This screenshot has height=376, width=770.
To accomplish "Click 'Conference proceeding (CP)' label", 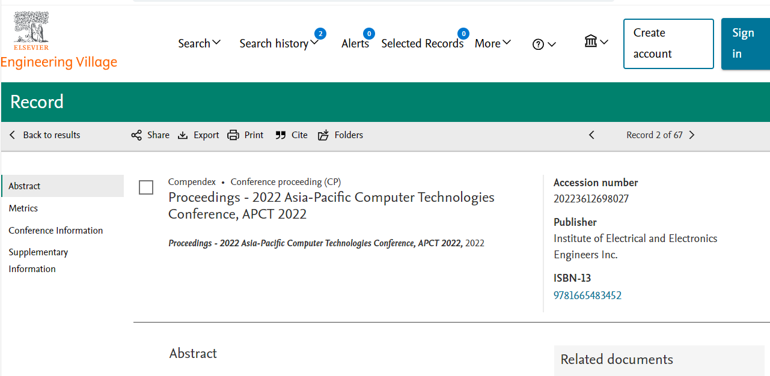I will (x=286, y=182).
